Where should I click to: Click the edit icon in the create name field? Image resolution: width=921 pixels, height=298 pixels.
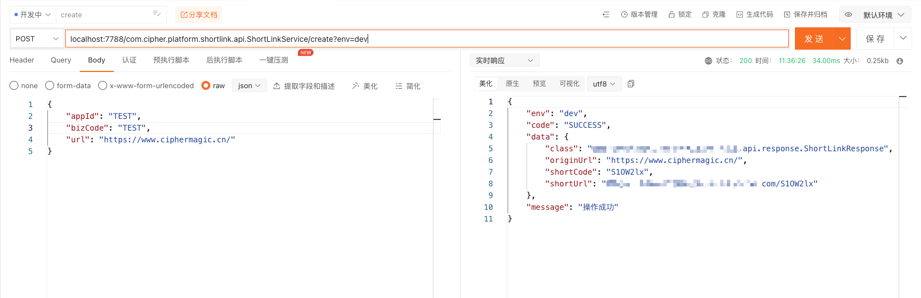tap(157, 14)
